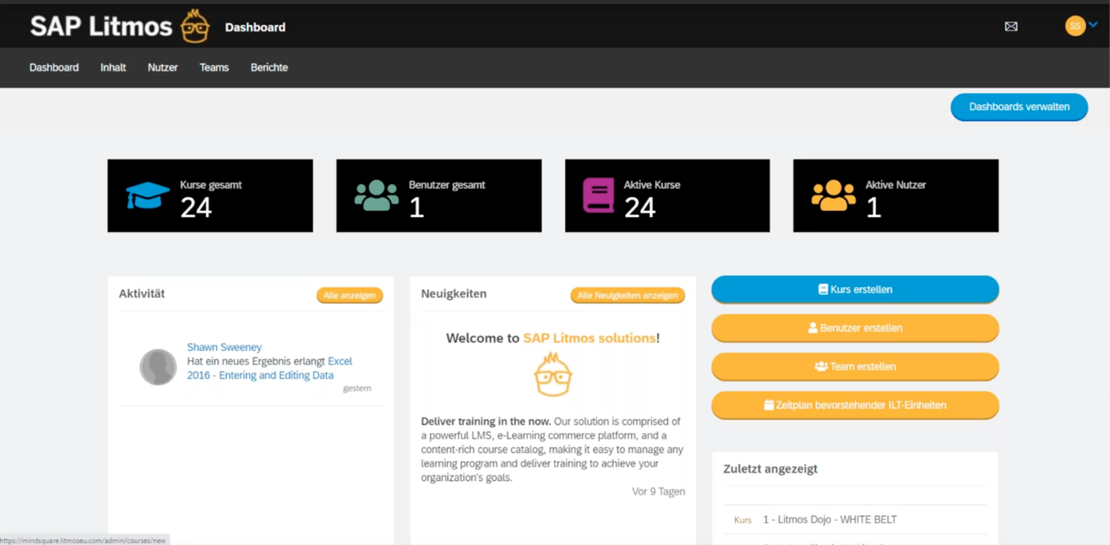1110x545 pixels.
Task: Click the Kurs erstellen button
Action: coord(855,289)
